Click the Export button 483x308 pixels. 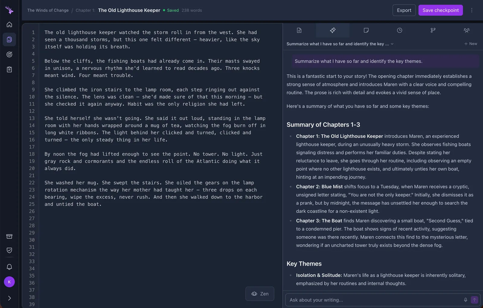point(404,10)
